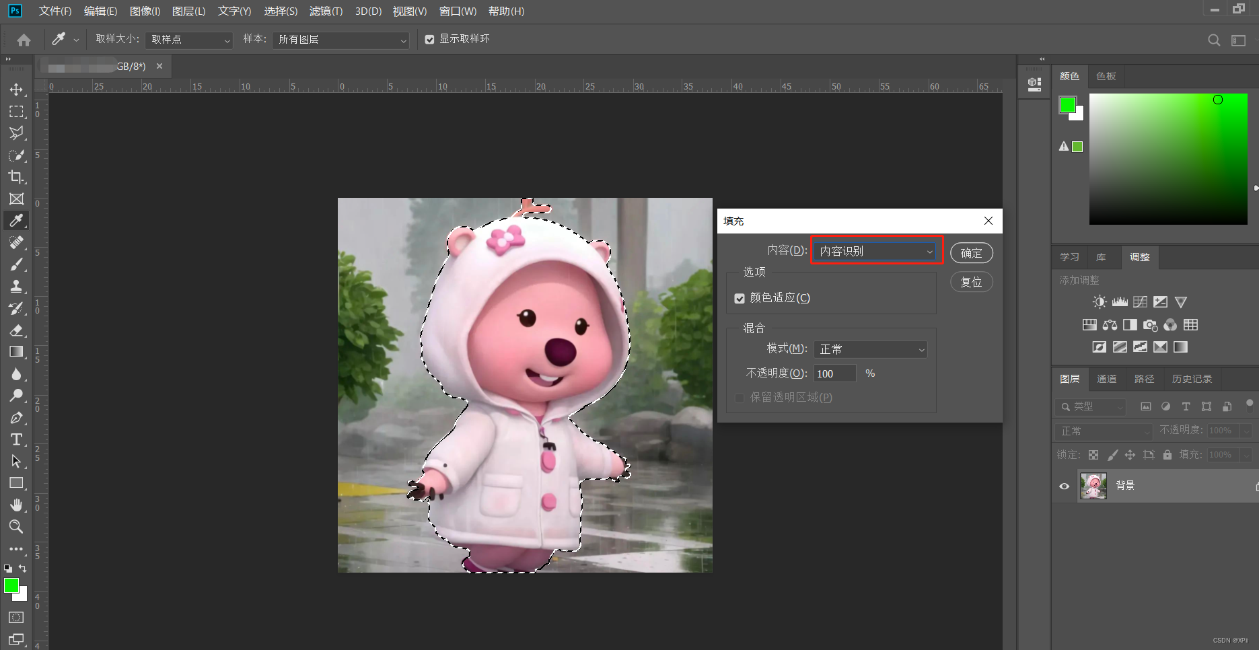Open the layer blend mode dropdown
The width and height of the screenshot is (1259, 650).
coord(1104,431)
